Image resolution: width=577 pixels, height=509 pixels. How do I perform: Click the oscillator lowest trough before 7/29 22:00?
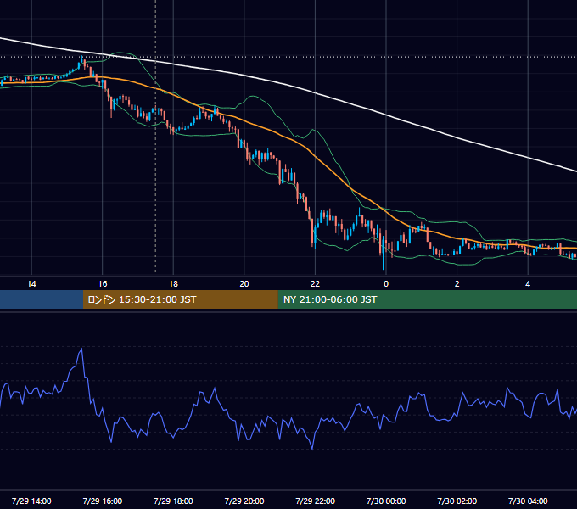coord(312,448)
